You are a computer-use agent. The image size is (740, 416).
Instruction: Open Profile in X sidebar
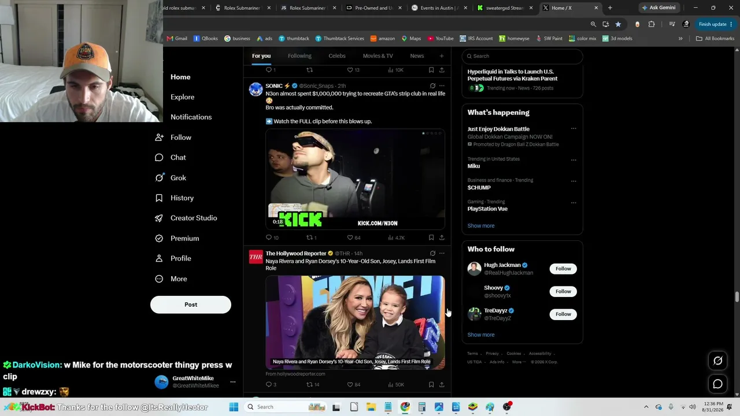(x=173, y=258)
